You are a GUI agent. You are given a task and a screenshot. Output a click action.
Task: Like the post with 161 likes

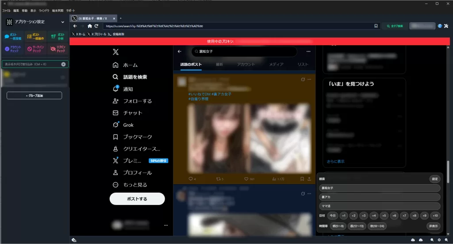[249, 179]
